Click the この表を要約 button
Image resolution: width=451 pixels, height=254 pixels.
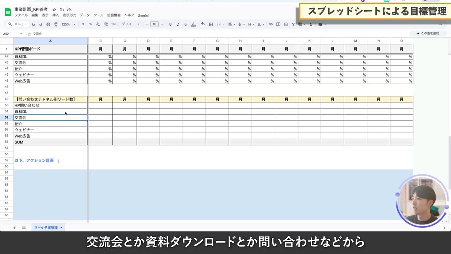point(428,33)
